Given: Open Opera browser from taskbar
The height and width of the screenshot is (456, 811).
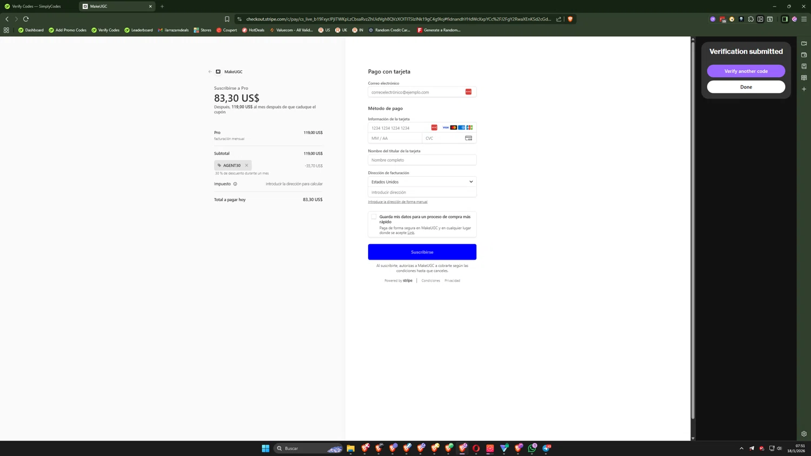Looking at the screenshot, I should (476, 448).
